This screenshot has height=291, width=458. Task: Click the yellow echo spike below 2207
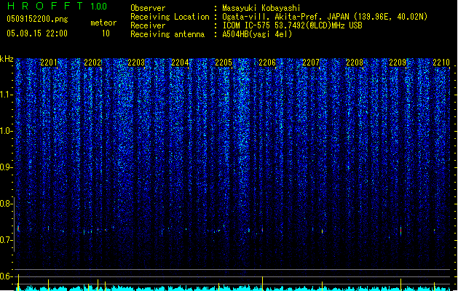click(x=322, y=286)
